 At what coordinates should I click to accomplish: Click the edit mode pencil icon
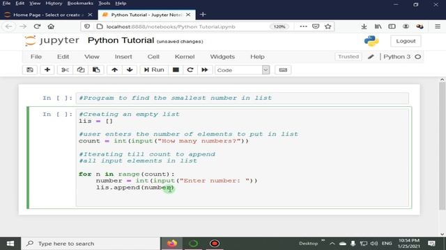[371, 57]
